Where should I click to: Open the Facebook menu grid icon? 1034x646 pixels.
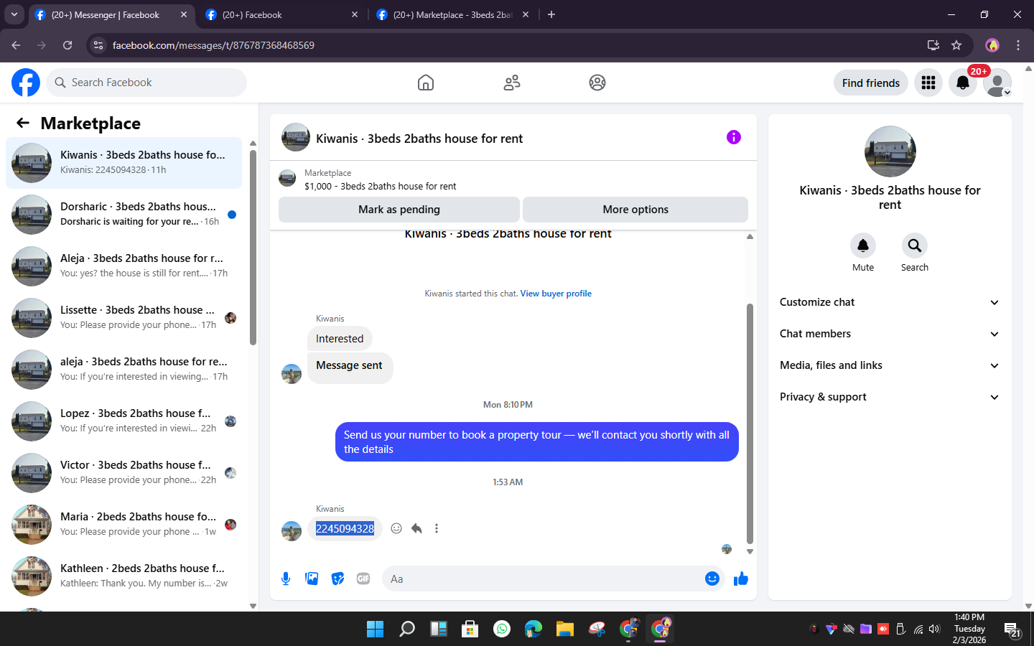[928, 83]
